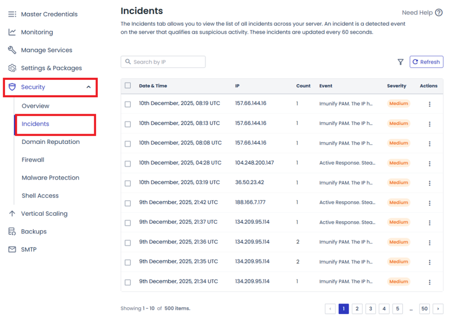Open Malware Protection section
The width and height of the screenshot is (455, 321).
coord(51,178)
